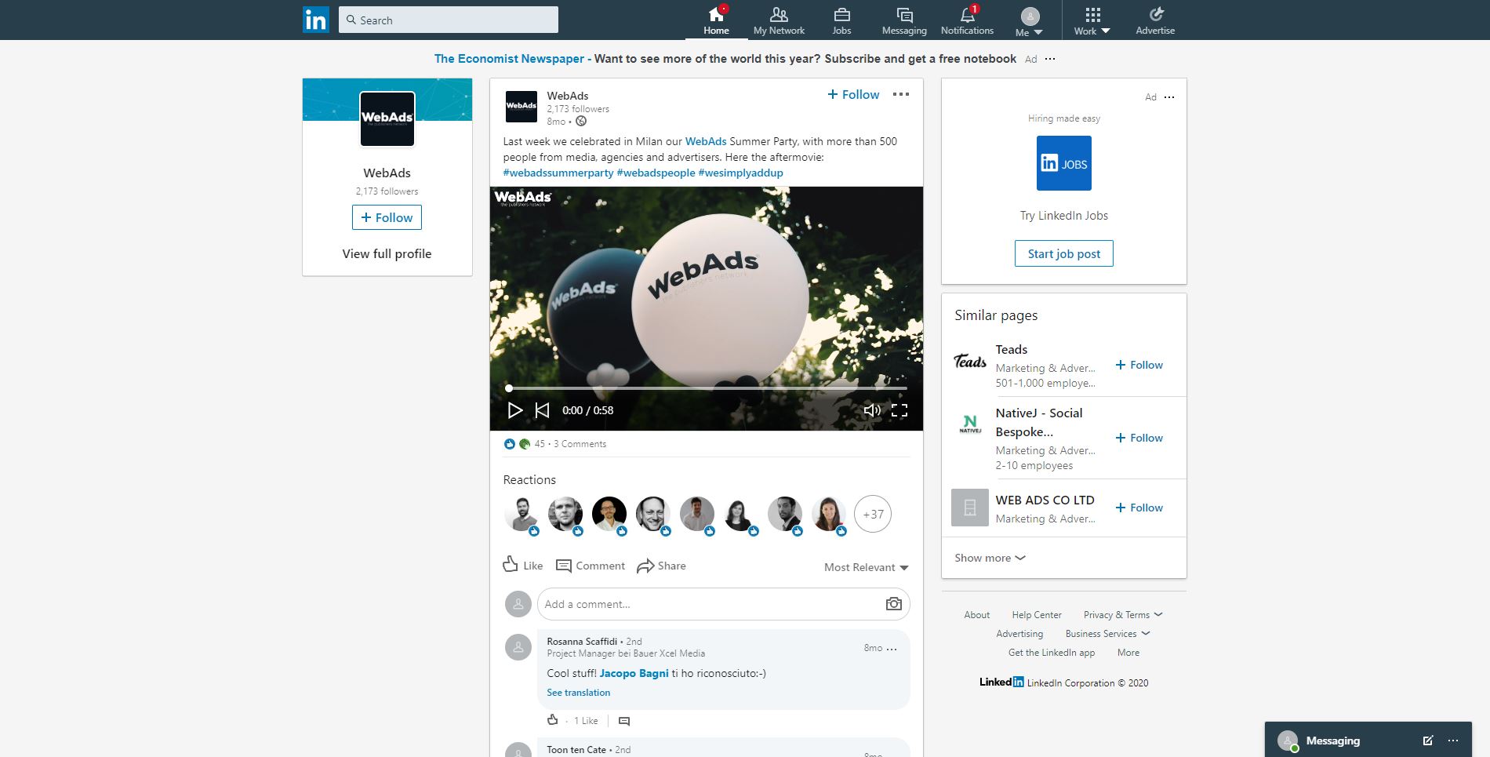Open Get the LinkedIn app link

pyautogui.click(x=1052, y=653)
